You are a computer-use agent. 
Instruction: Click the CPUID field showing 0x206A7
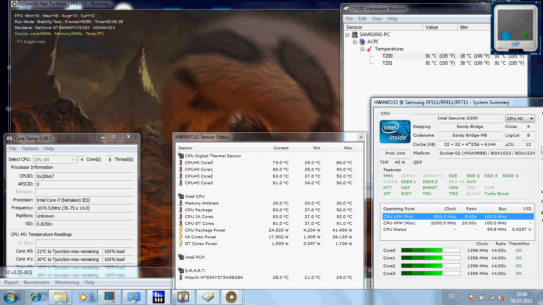tap(84, 176)
